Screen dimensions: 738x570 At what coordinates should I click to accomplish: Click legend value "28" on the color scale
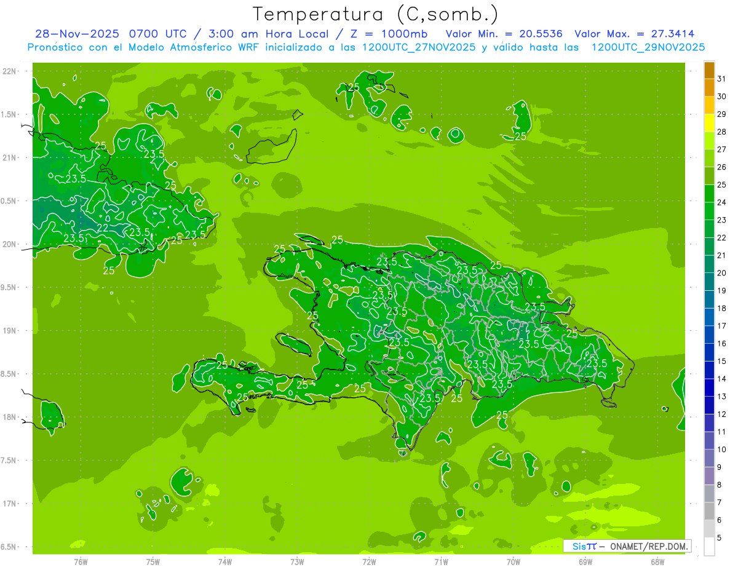click(721, 132)
